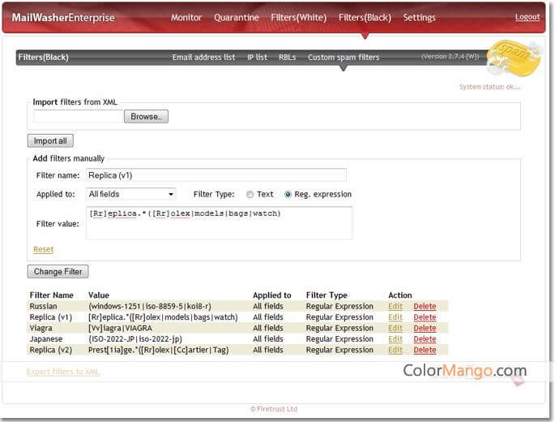Click the spam soap logo icon
555x422 pixels.
(x=514, y=58)
